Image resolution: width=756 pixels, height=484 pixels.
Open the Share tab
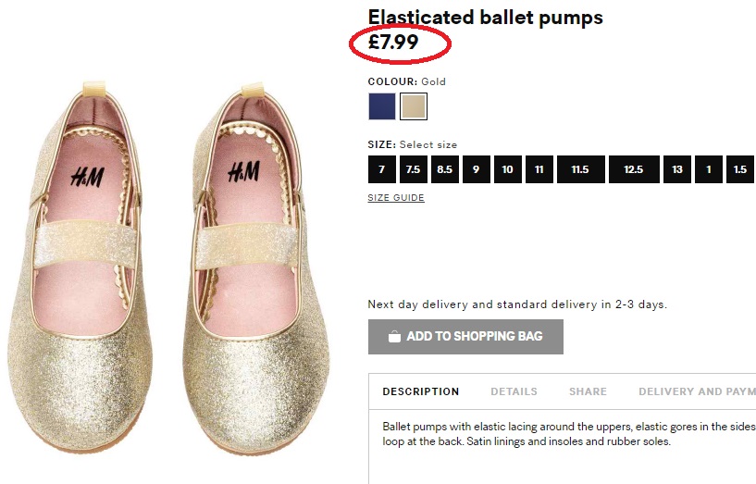588,391
